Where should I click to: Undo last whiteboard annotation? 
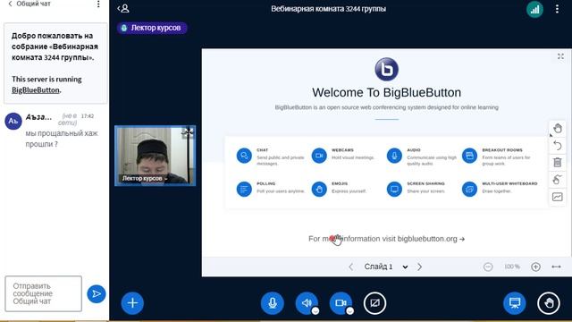click(558, 145)
